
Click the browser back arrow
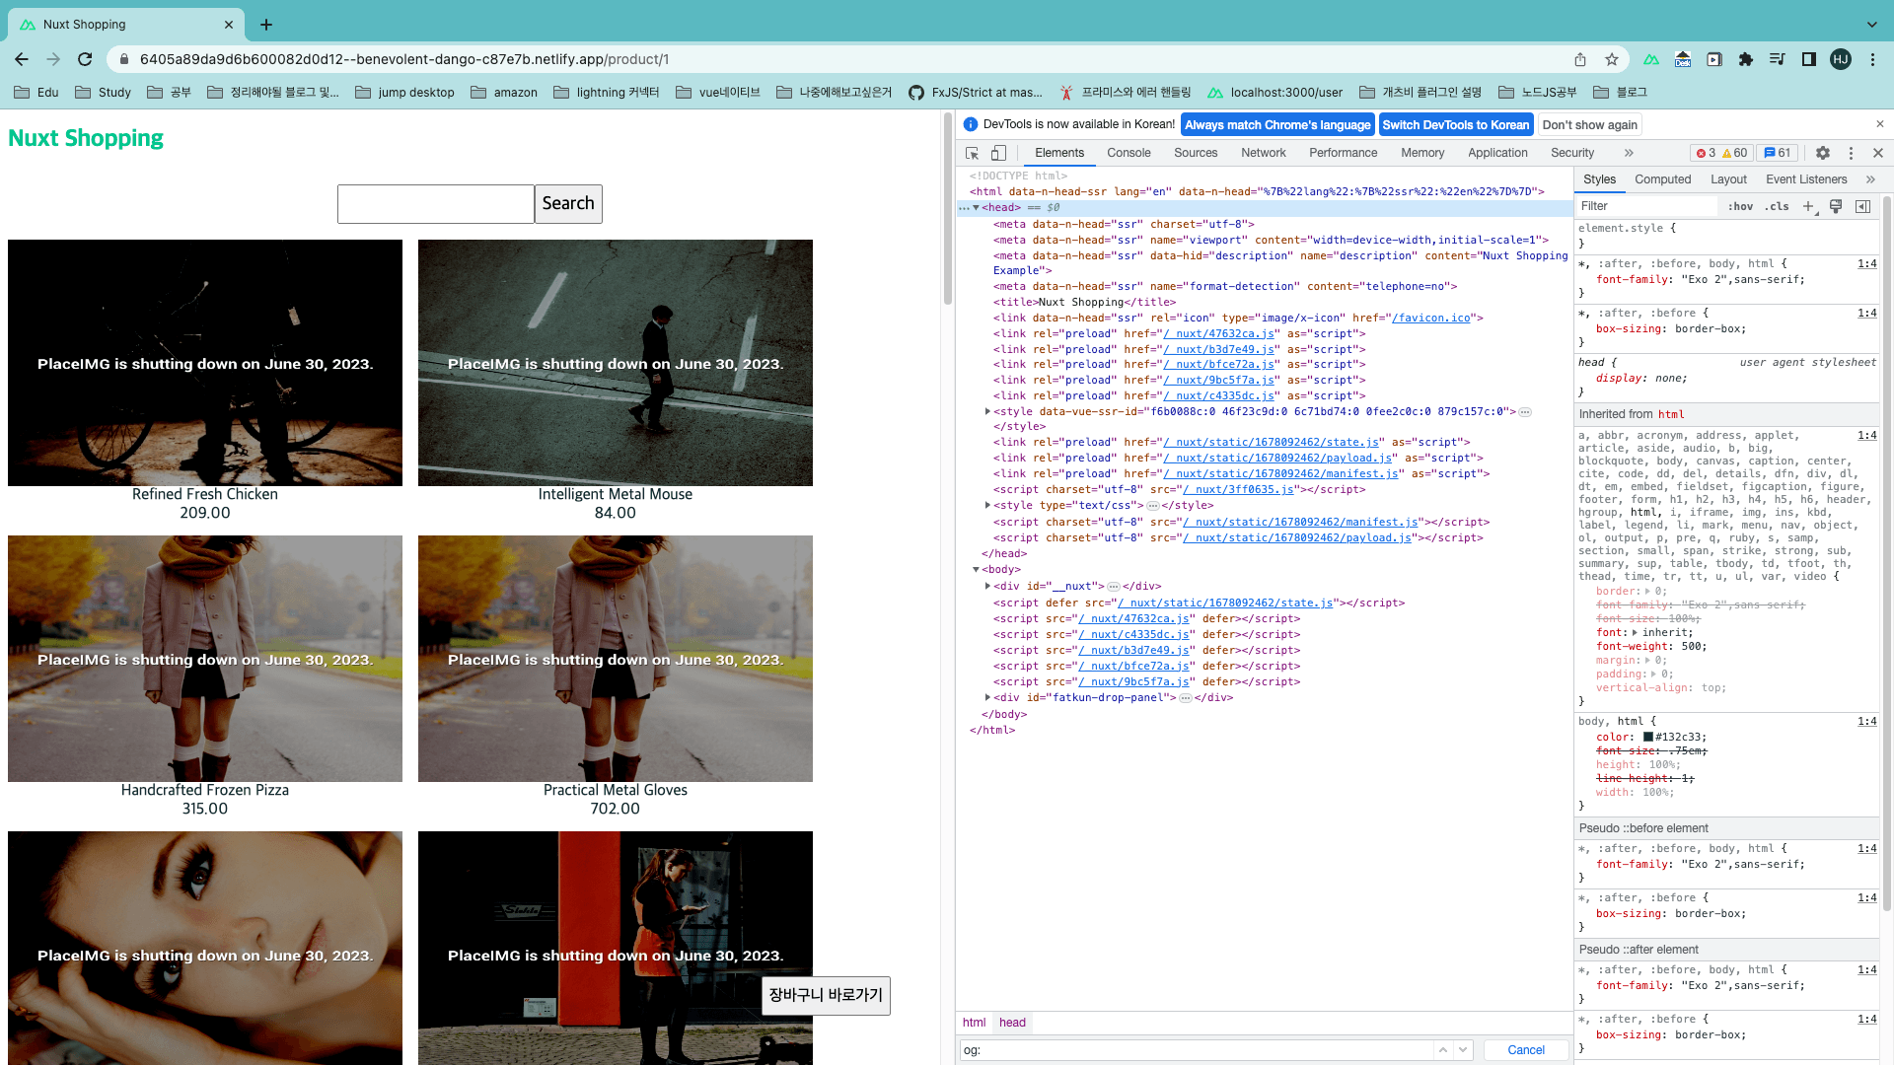(22, 59)
